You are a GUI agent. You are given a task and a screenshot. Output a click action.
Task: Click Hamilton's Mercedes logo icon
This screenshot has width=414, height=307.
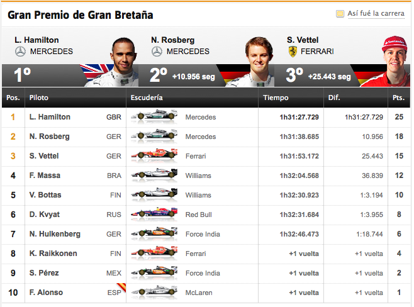20,52
